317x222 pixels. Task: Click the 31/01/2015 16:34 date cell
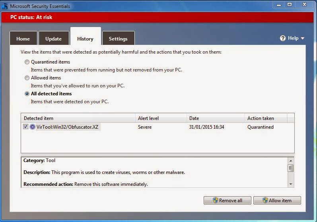pyautogui.click(x=206, y=127)
